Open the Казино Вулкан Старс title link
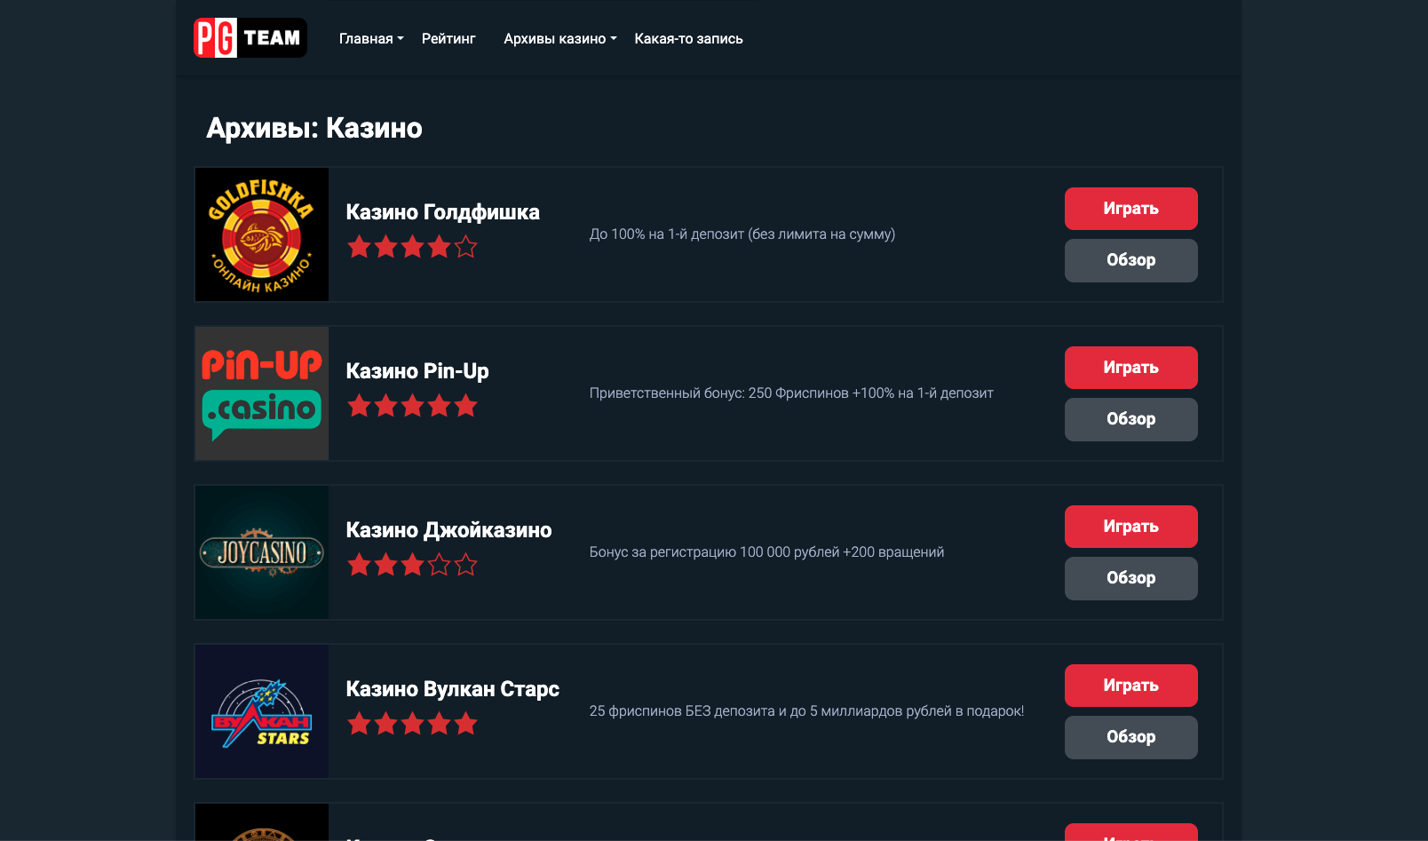1428x841 pixels. tap(452, 689)
